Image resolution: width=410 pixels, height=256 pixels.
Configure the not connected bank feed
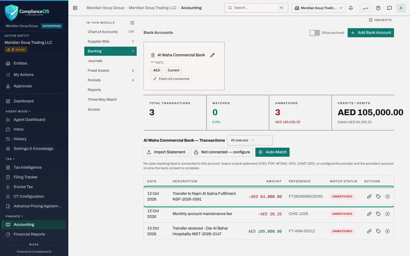point(222,152)
